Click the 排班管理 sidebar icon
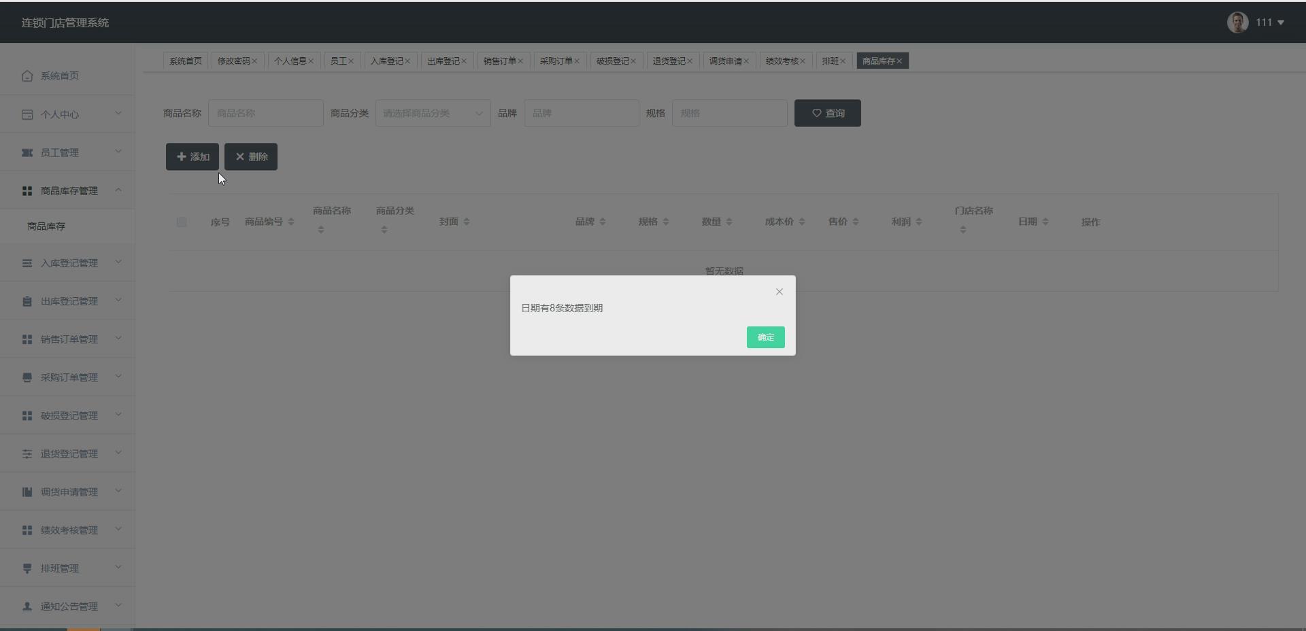This screenshot has width=1306, height=631. pyautogui.click(x=27, y=568)
